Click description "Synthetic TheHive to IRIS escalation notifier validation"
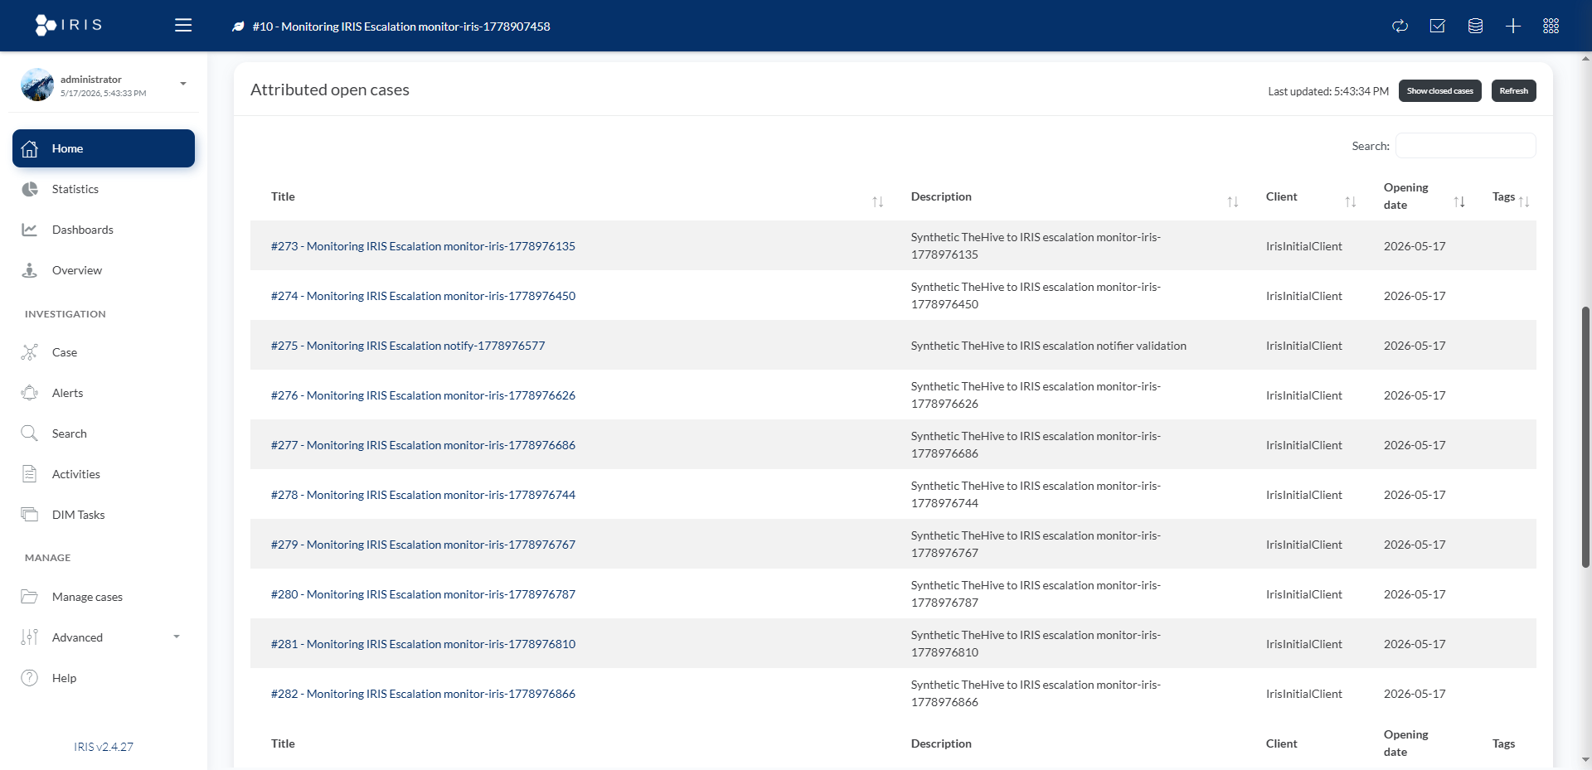Viewport: 1592px width, 770px height. tap(1048, 346)
